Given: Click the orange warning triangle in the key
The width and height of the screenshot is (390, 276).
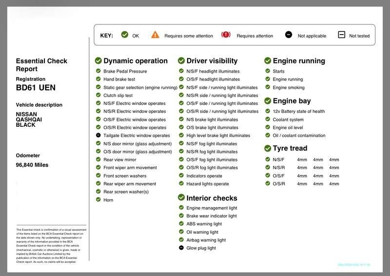Looking at the screenshot, I should pos(155,35).
